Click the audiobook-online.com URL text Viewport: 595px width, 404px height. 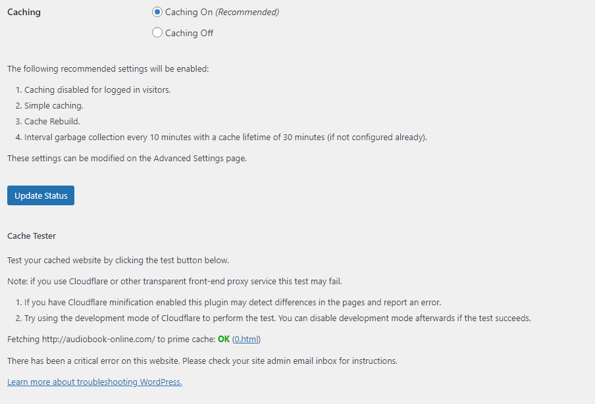pos(98,339)
